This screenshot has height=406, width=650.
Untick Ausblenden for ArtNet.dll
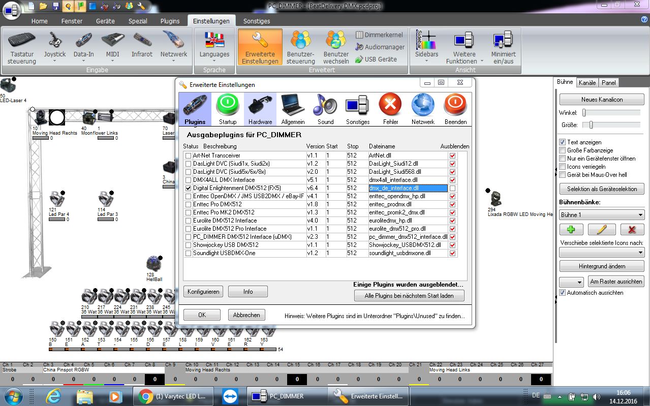pyautogui.click(x=452, y=155)
